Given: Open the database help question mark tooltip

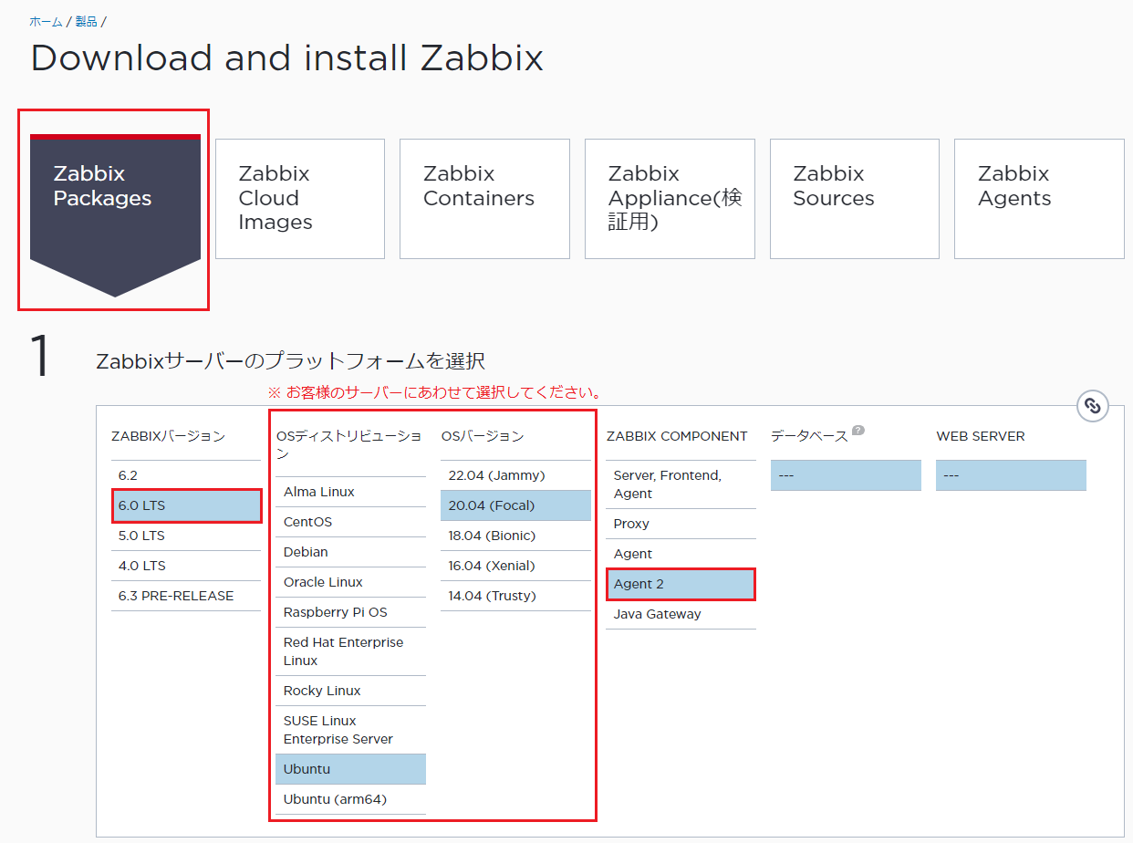Looking at the screenshot, I should [858, 430].
